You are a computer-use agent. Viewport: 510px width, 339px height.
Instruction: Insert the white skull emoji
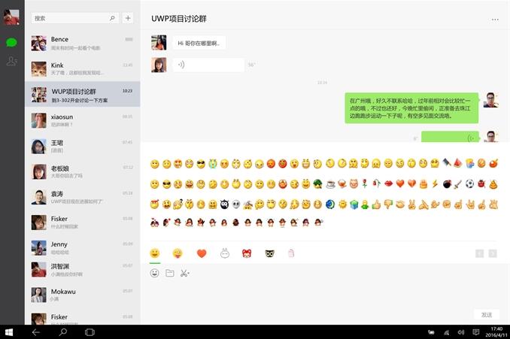[236, 204]
